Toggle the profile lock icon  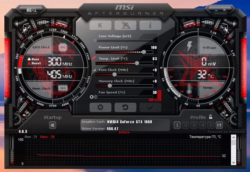click(x=211, y=117)
